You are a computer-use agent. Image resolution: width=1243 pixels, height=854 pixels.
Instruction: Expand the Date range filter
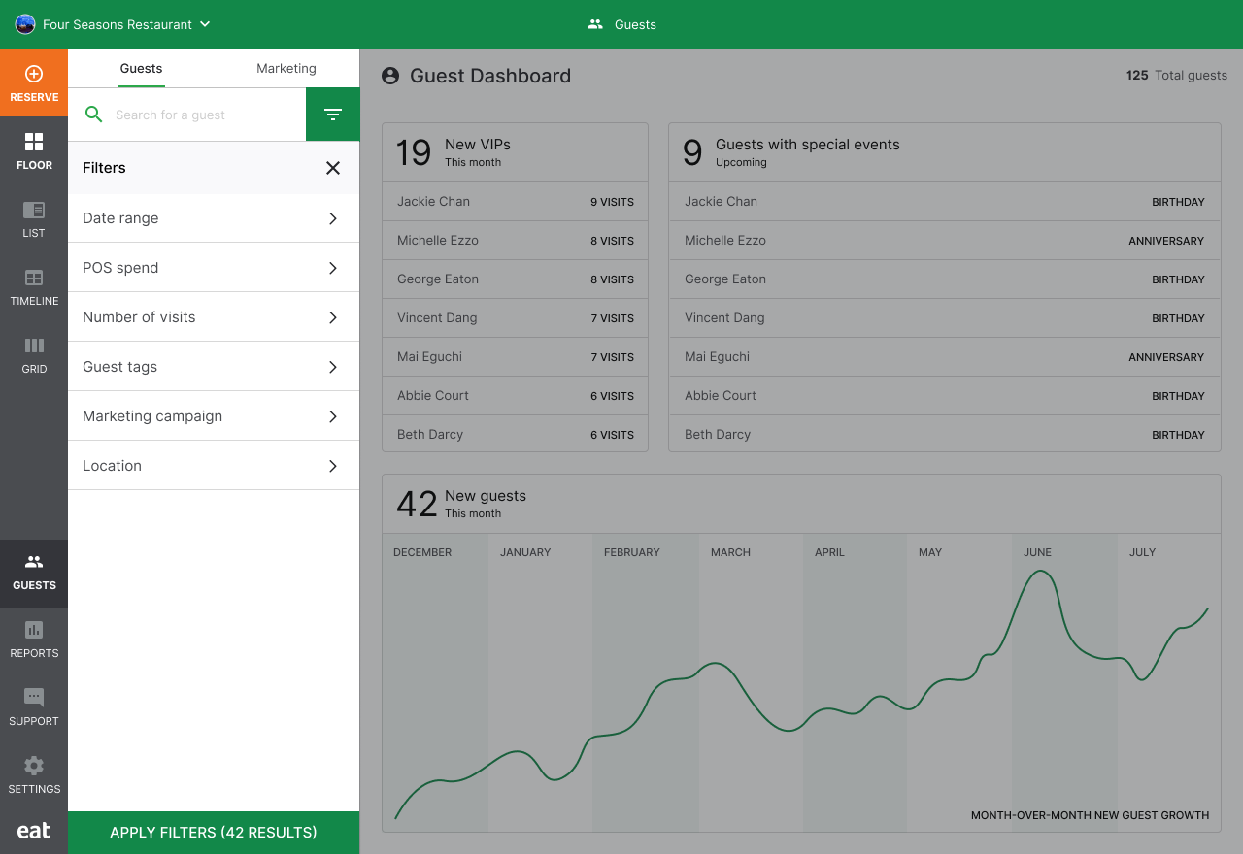[214, 217]
